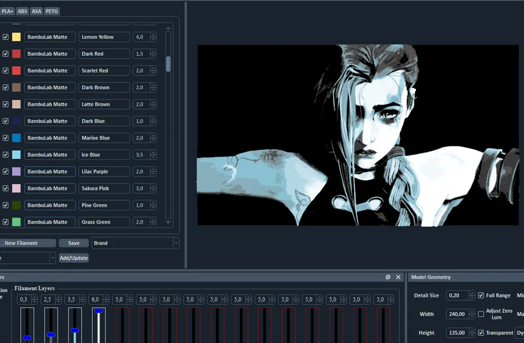The width and height of the screenshot is (524, 343).
Task: Open the dropdown next to Height field
Action: (519, 333)
